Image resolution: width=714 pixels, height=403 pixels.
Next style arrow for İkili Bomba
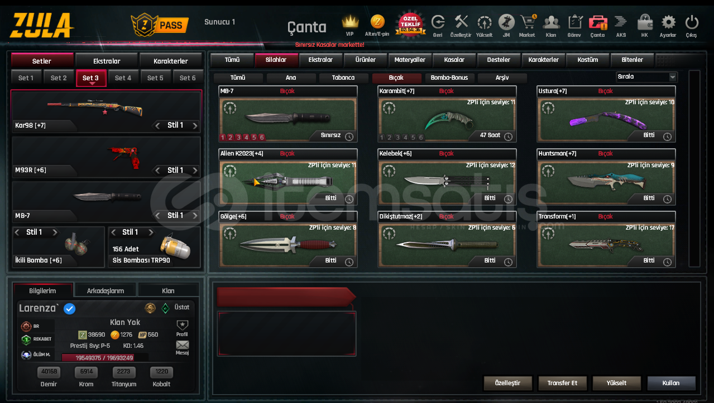pos(54,232)
